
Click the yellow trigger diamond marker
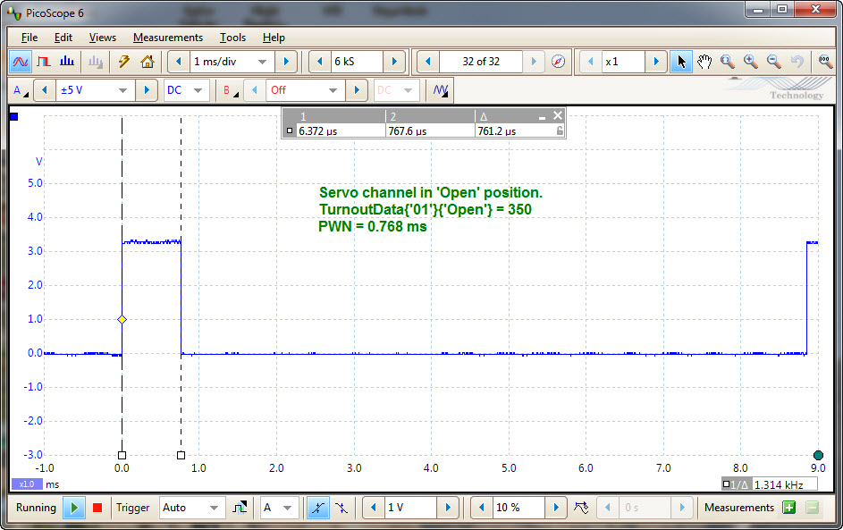122,319
